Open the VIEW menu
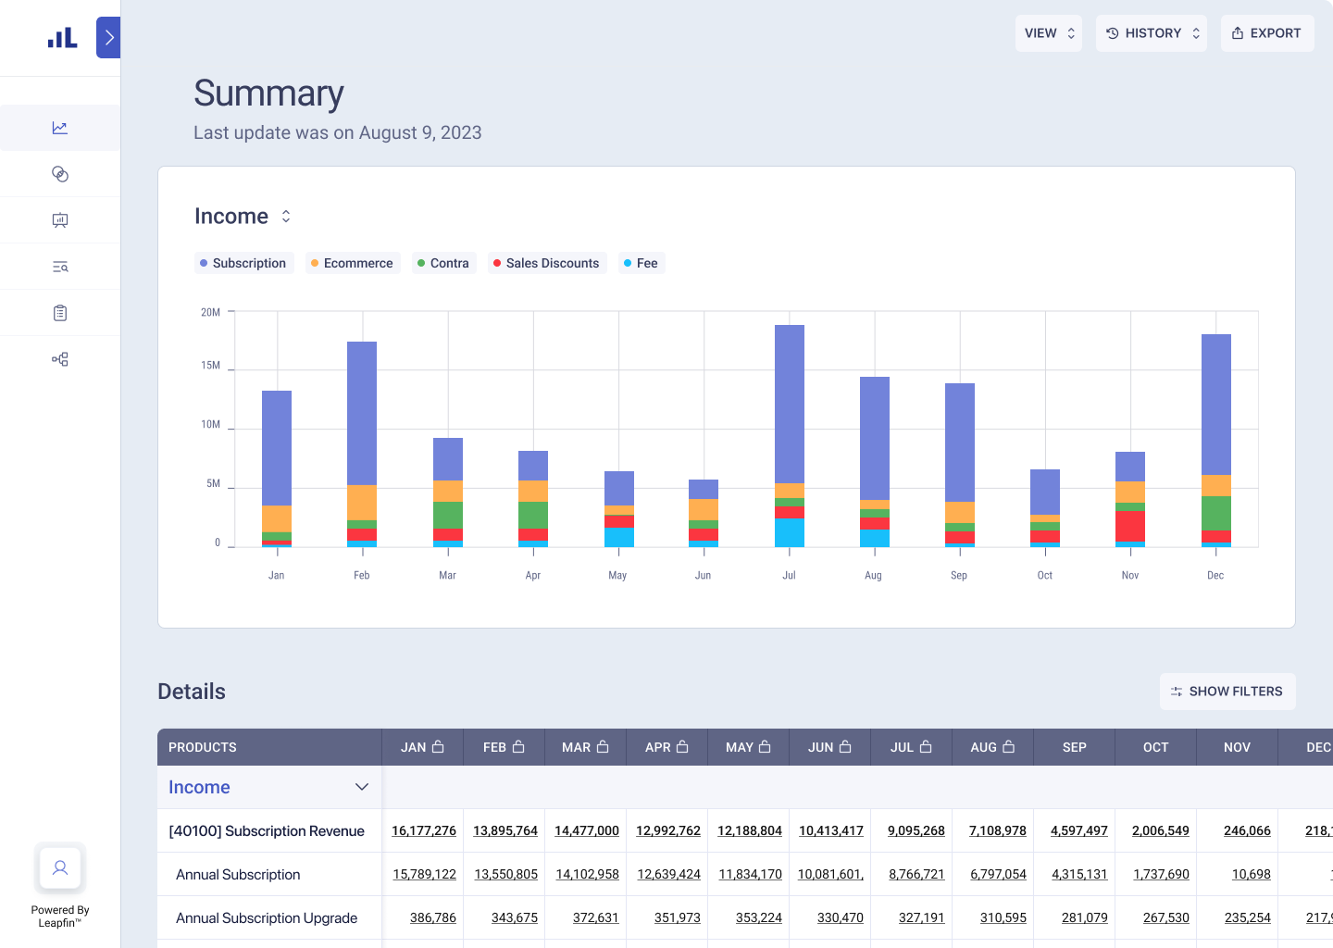 1048,32
